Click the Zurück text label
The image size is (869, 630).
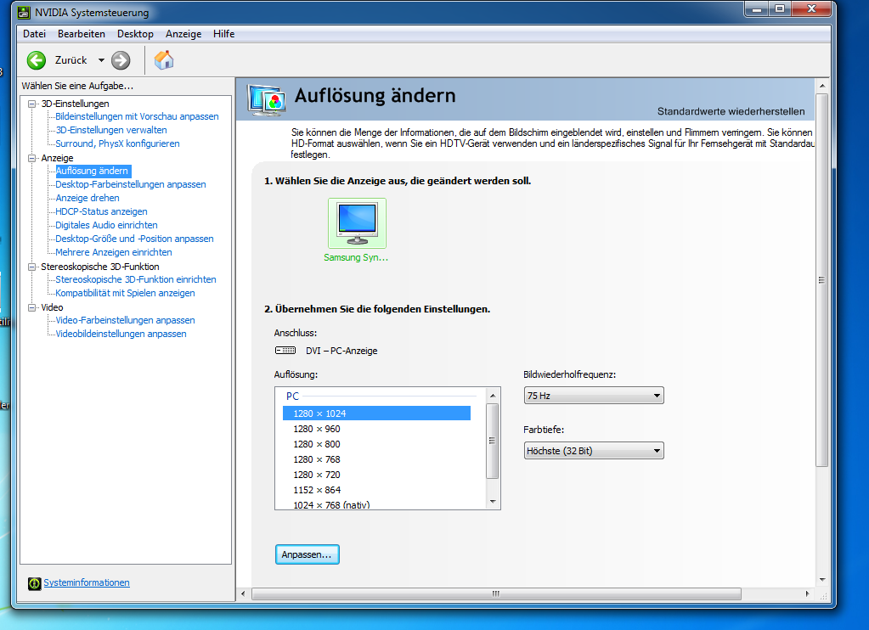point(71,59)
